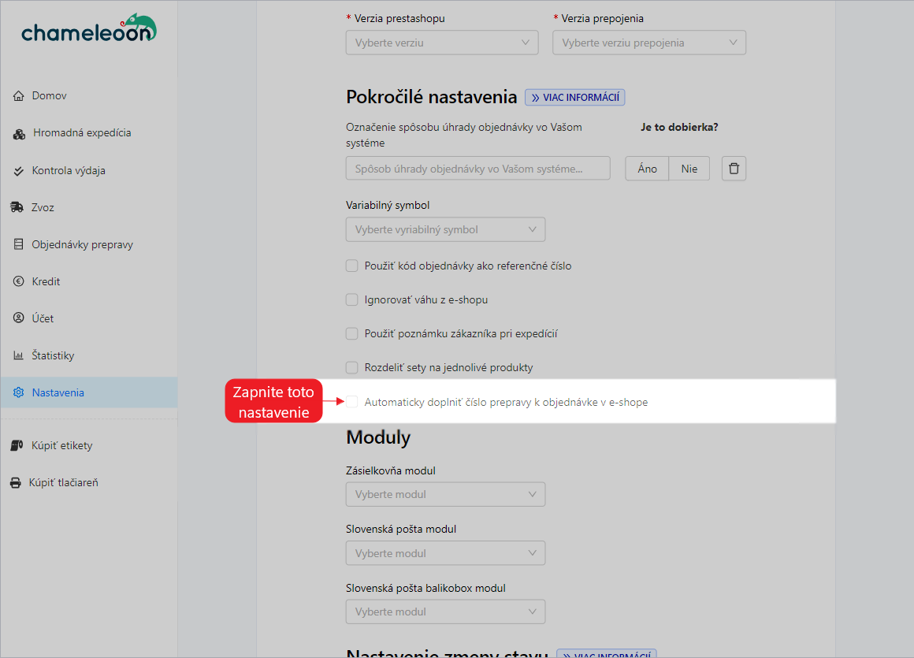Select the Kredit euro icon
Screen dimensions: 914x658
tap(19, 281)
